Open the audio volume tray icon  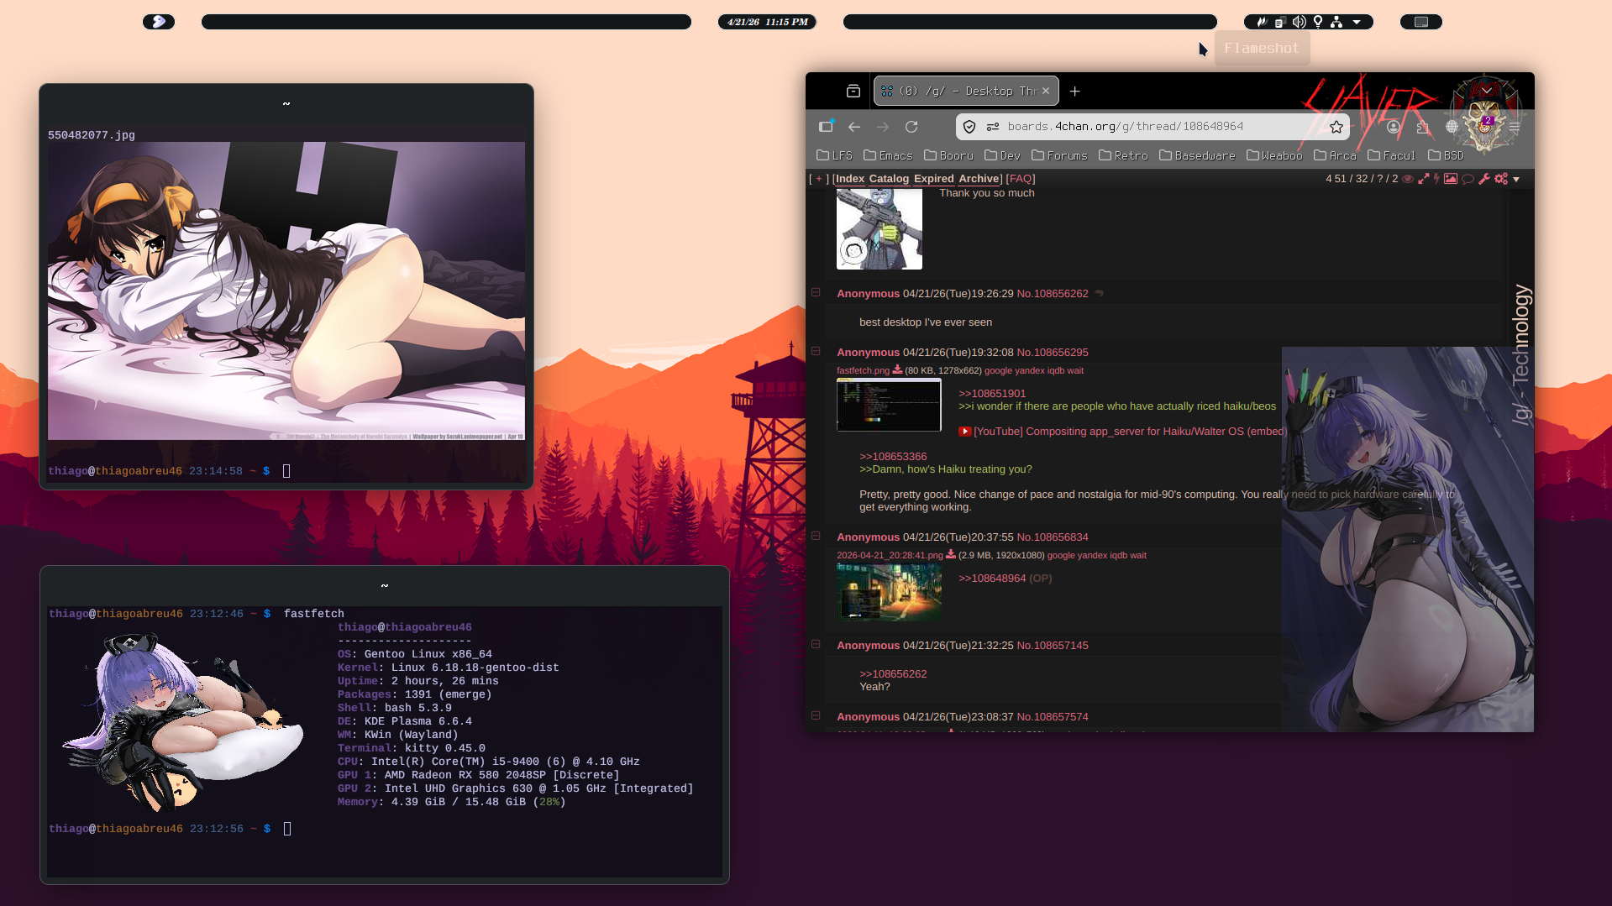click(x=1300, y=22)
